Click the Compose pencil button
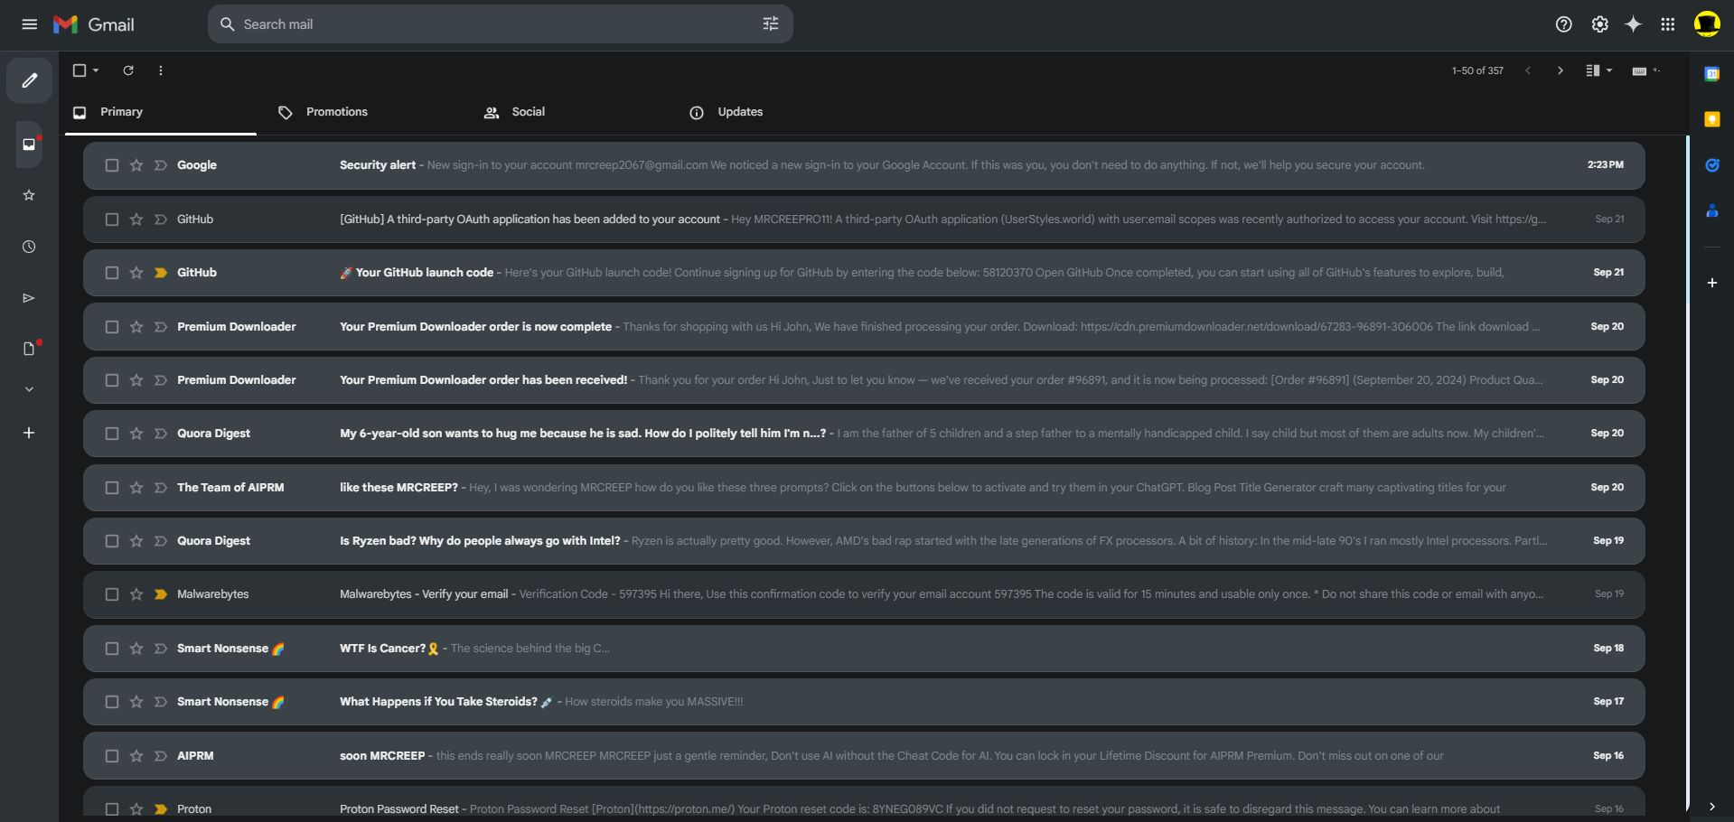 (29, 80)
